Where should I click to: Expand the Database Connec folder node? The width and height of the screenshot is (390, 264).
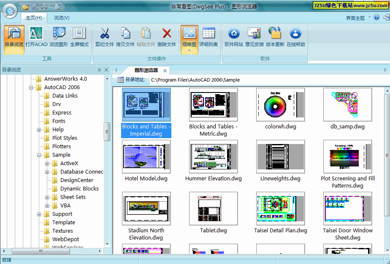coord(47,172)
